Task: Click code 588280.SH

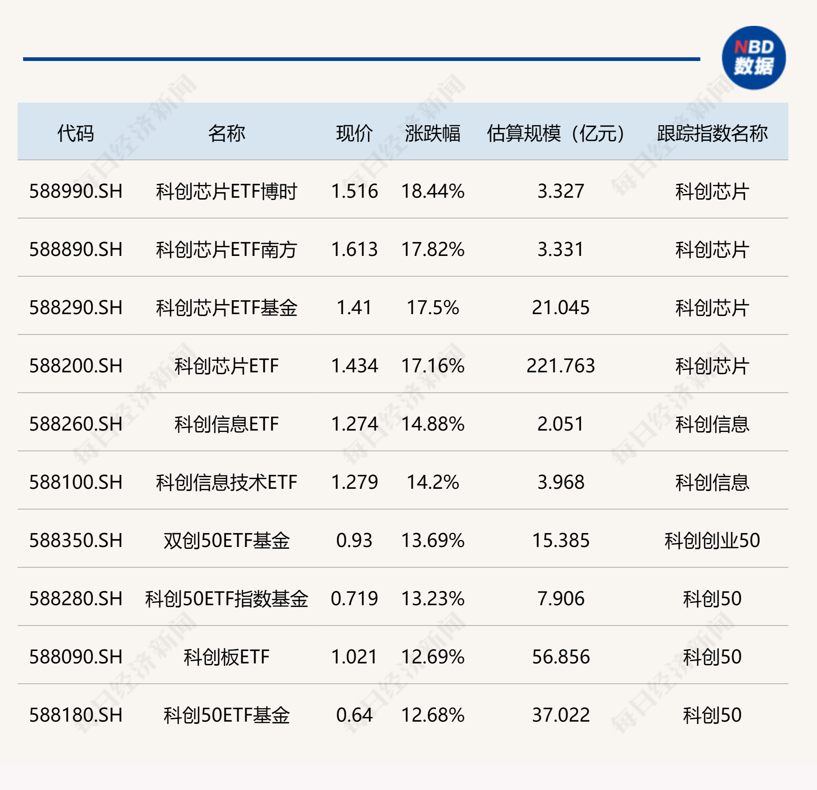Action: [76, 599]
